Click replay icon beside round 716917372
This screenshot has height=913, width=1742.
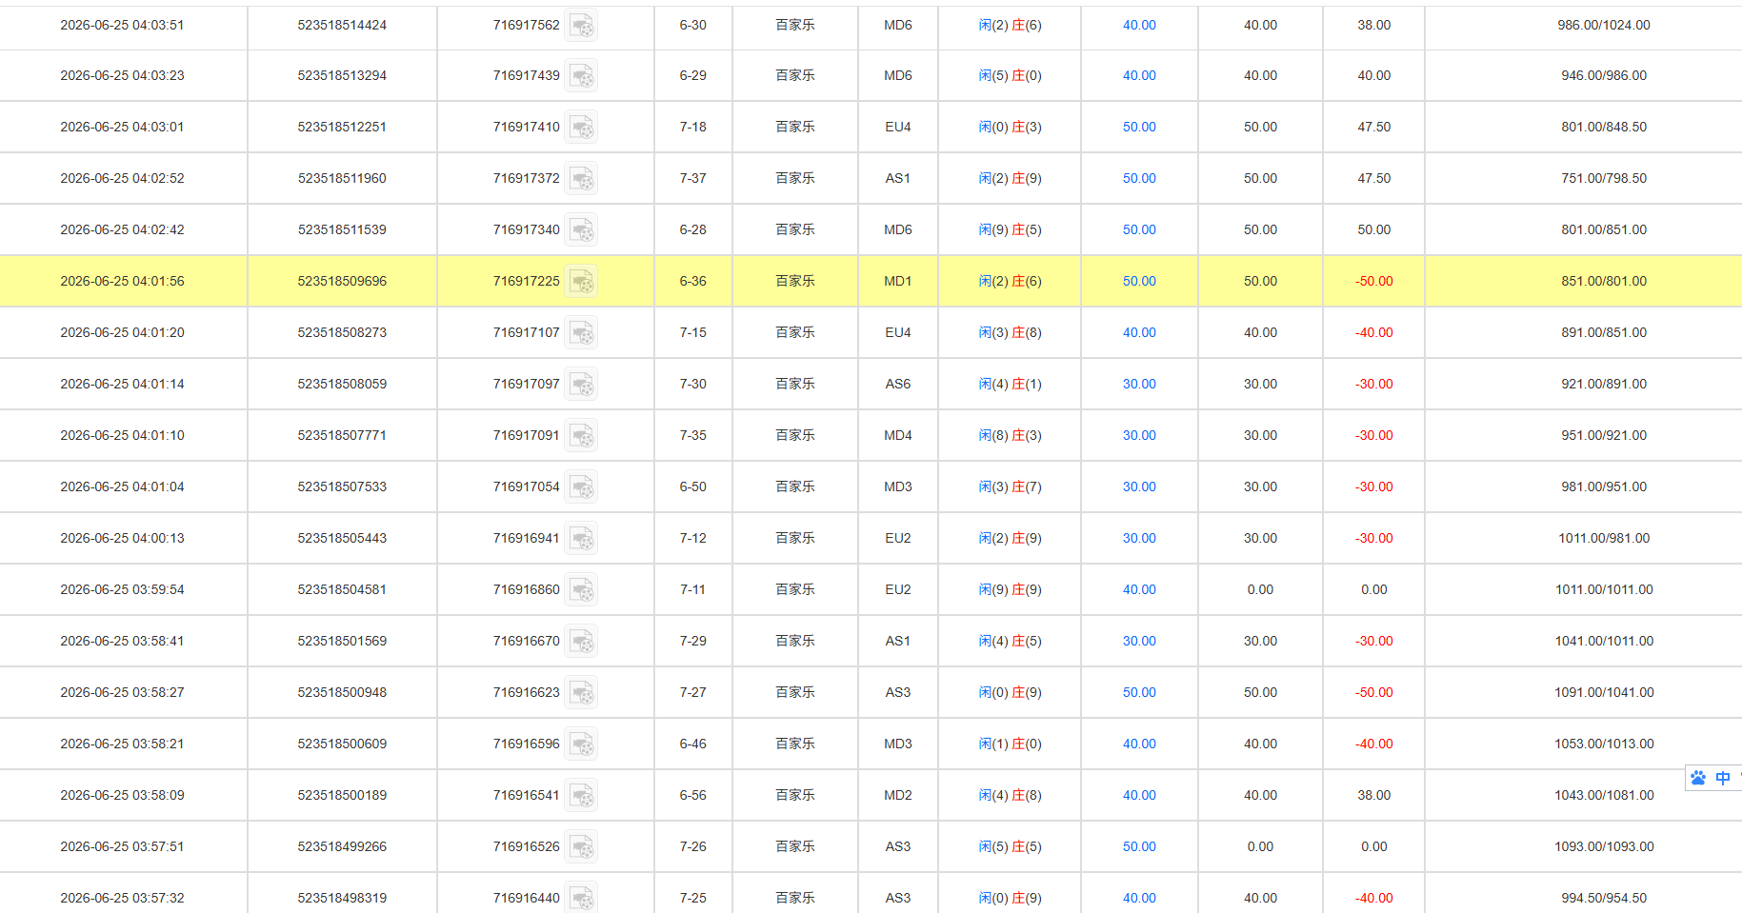point(581,179)
